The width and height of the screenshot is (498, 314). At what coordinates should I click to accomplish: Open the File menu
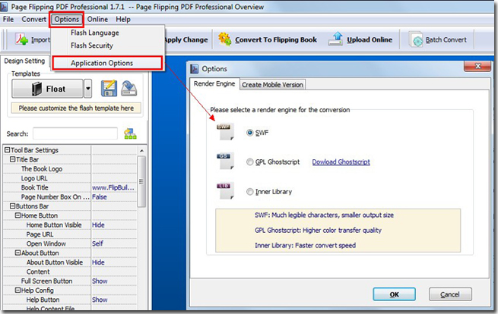coord(8,19)
